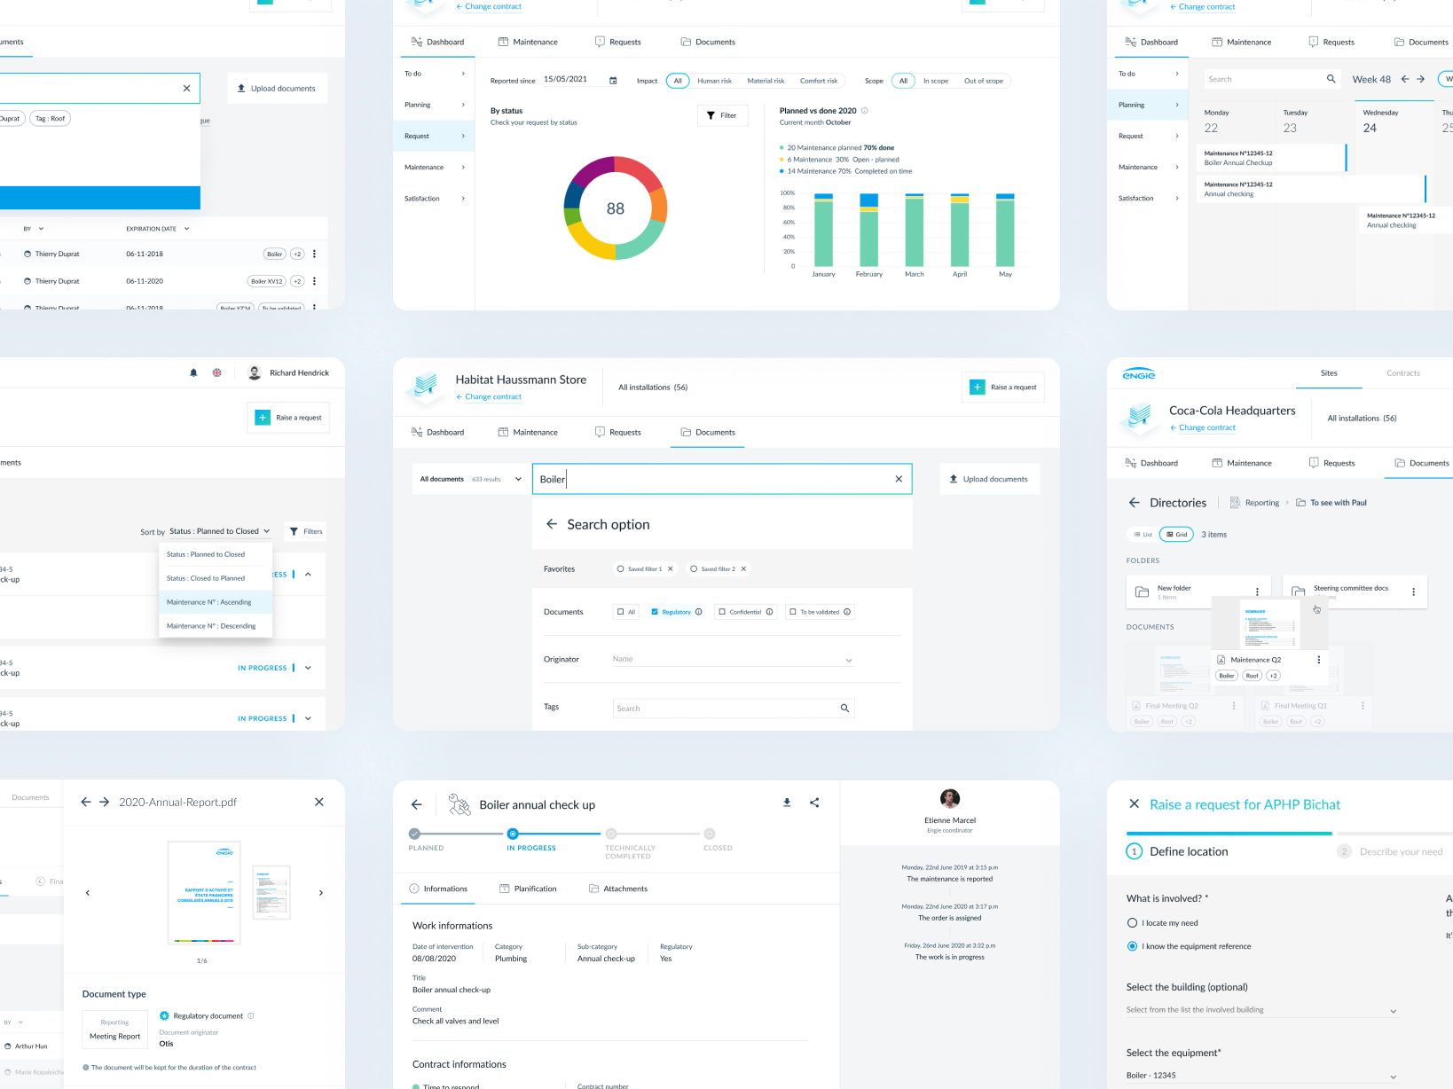1453x1089 pixels.
Task: Go back using the arrow beside Directories
Action: [1134, 503]
